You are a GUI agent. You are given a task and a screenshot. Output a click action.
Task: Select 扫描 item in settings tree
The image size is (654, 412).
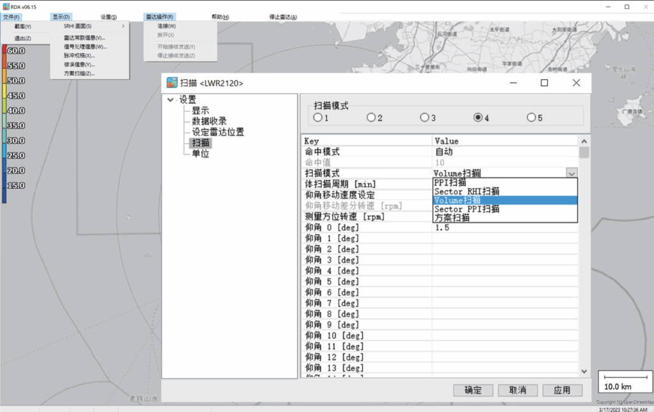200,143
